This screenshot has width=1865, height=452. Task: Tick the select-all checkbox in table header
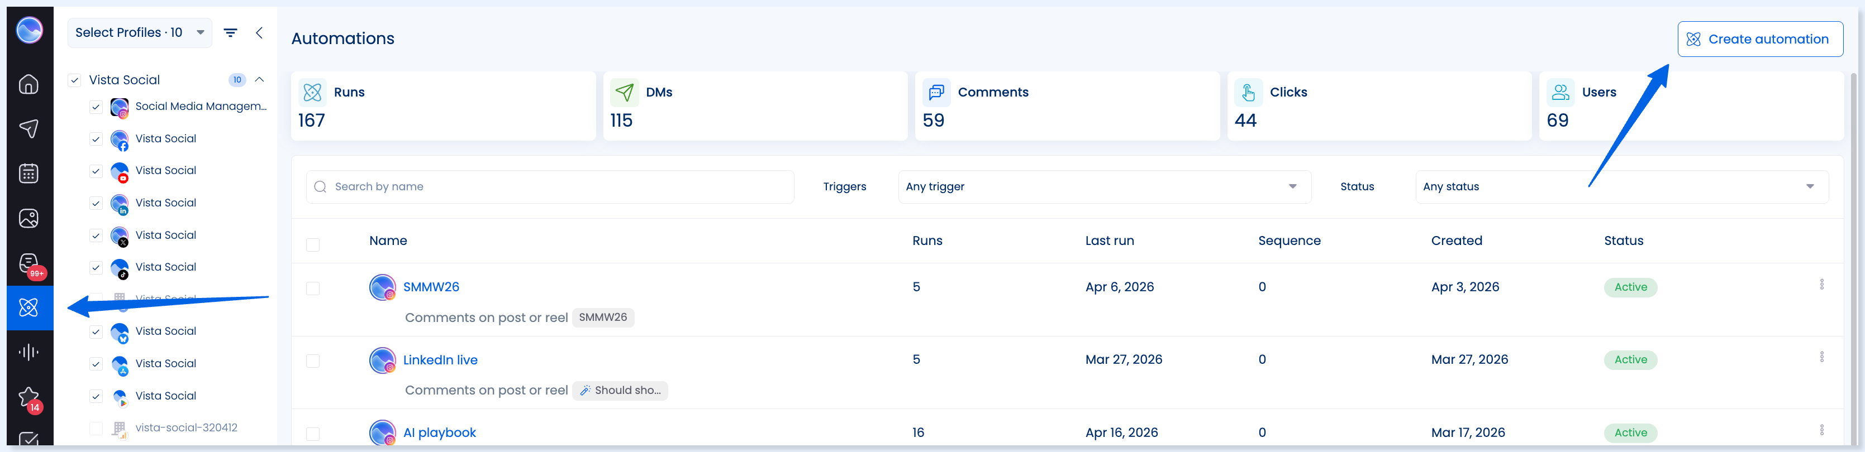313,245
